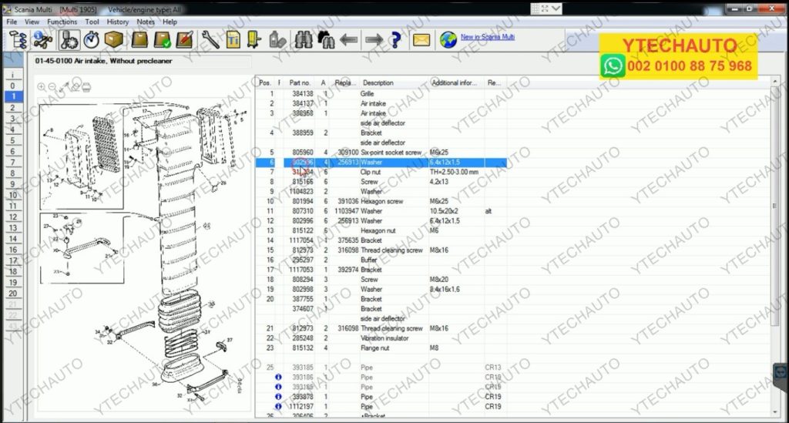Screen dimensions: 789x423
Task: Zoom out on the parts diagram
Action: (52, 86)
